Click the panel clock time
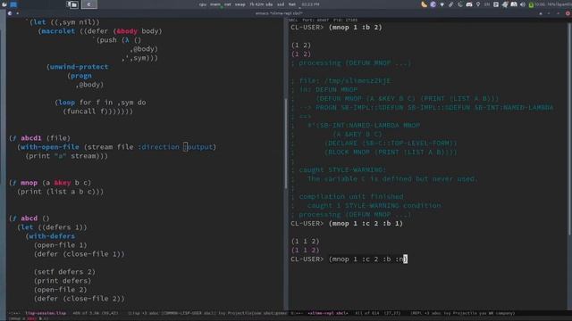The height and width of the screenshot is (321, 572). (310, 4)
